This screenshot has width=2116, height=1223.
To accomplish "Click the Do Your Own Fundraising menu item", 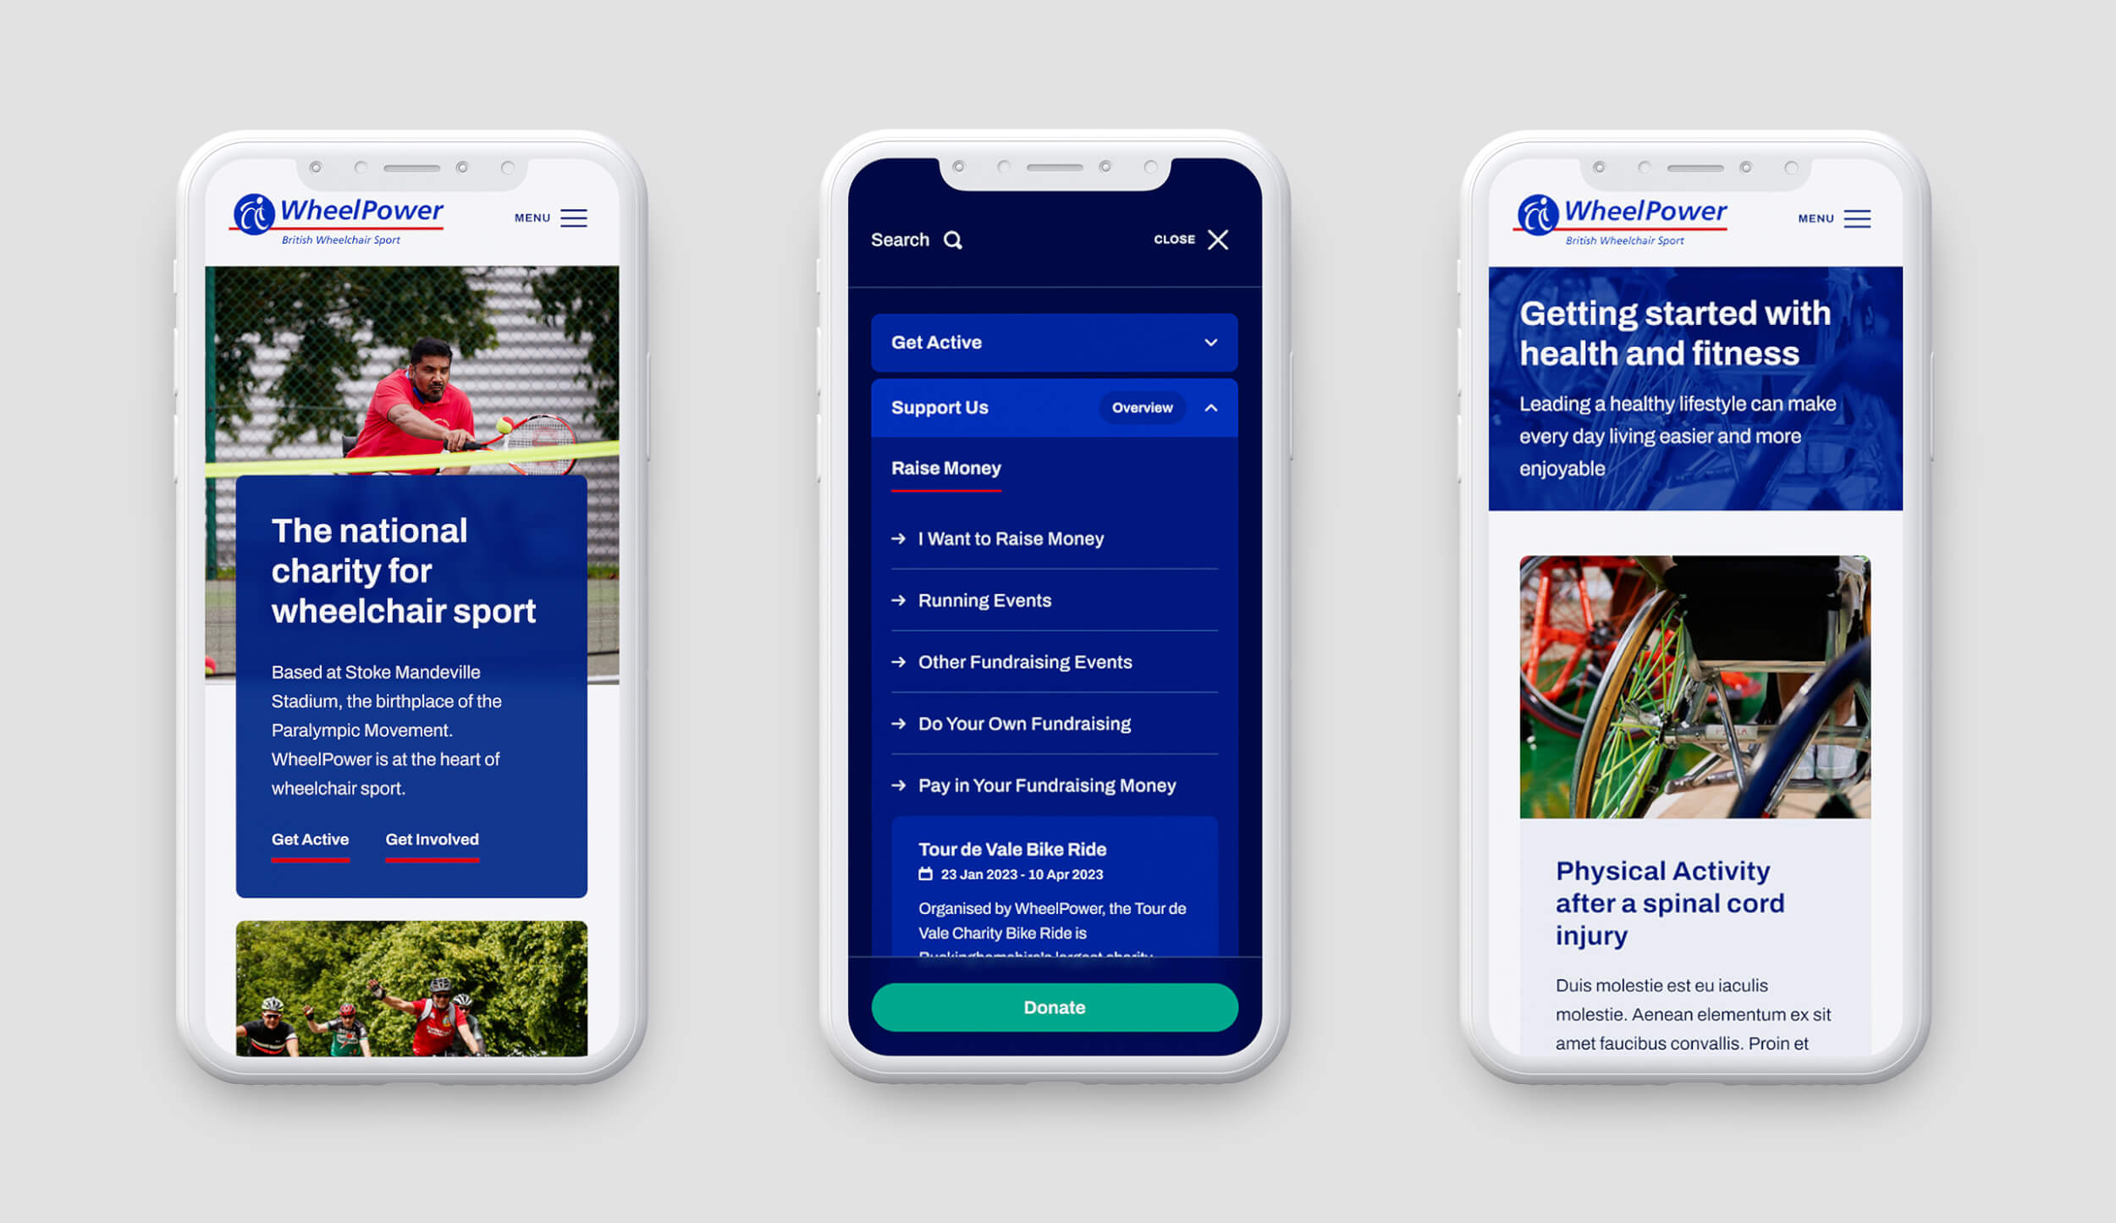I will pyautogui.click(x=1023, y=724).
